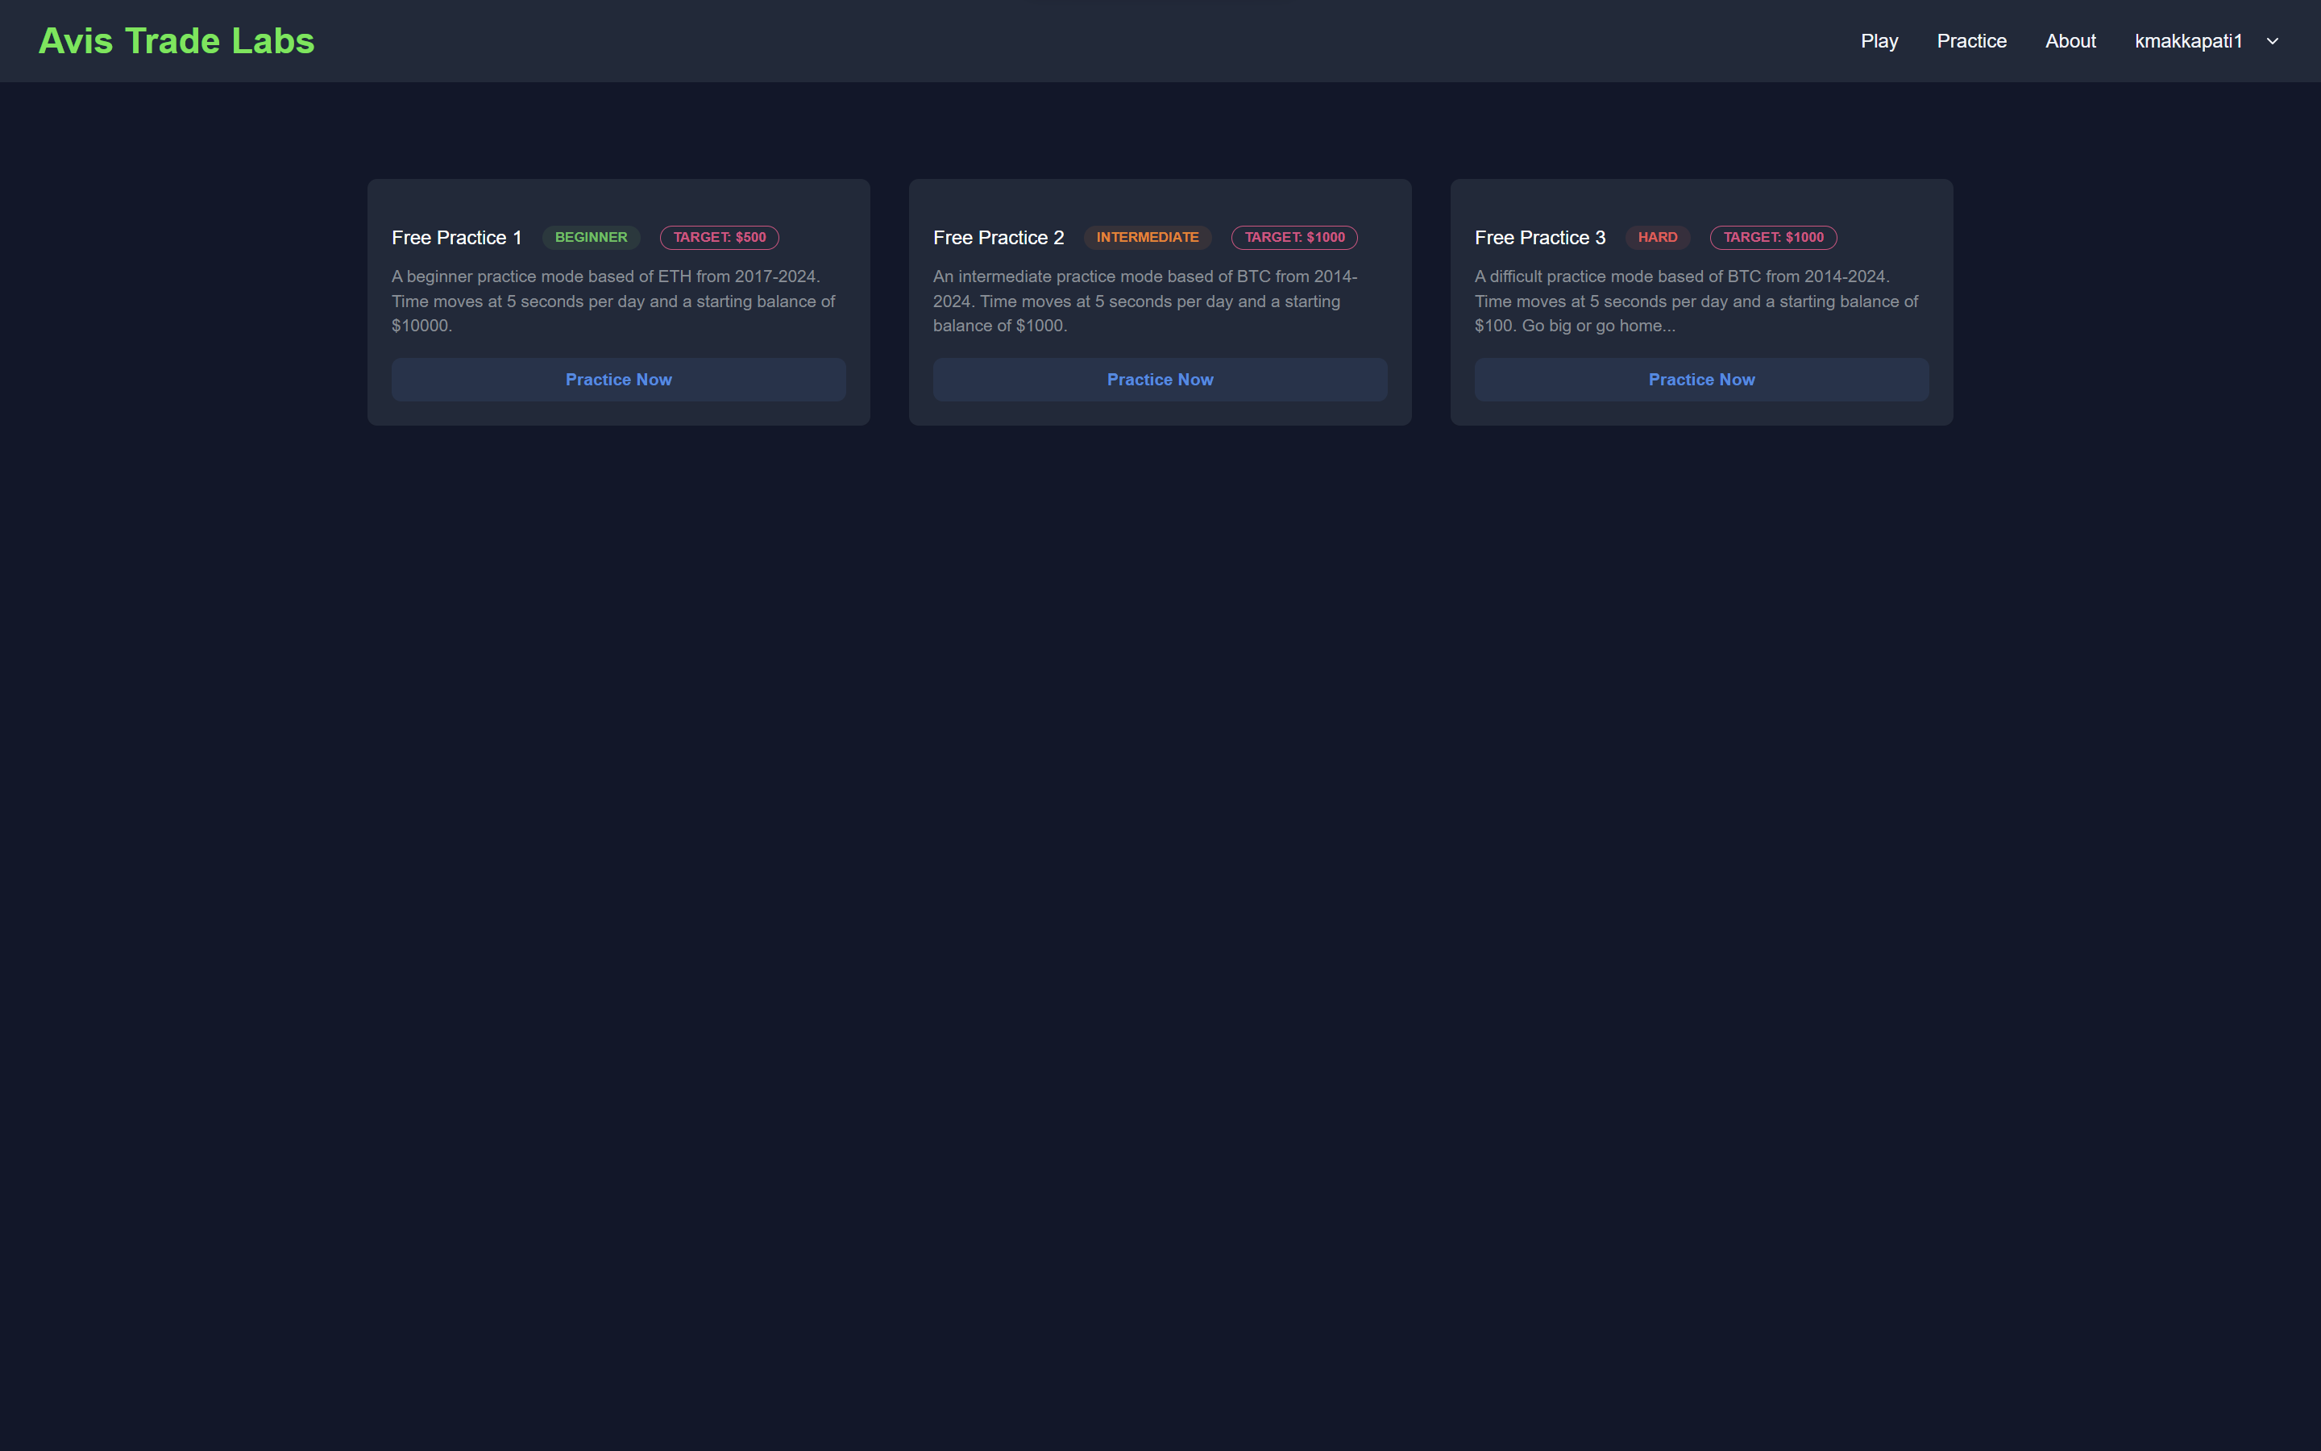Click the HARD difficulty badge
Screen dimensions: 2321x1451
click(x=1656, y=237)
